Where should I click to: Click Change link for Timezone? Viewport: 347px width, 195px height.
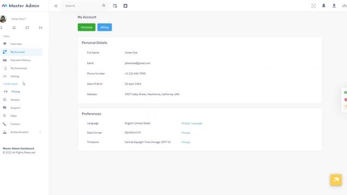(x=185, y=142)
